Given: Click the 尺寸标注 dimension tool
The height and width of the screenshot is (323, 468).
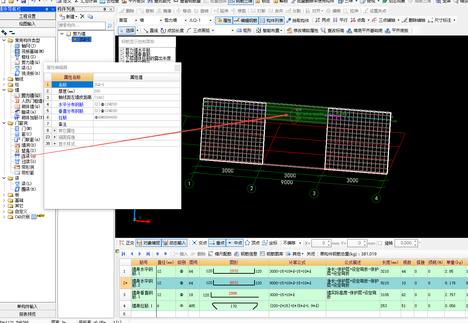Looking at the screenshot, I should pyautogui.click(x=440, y=20).
